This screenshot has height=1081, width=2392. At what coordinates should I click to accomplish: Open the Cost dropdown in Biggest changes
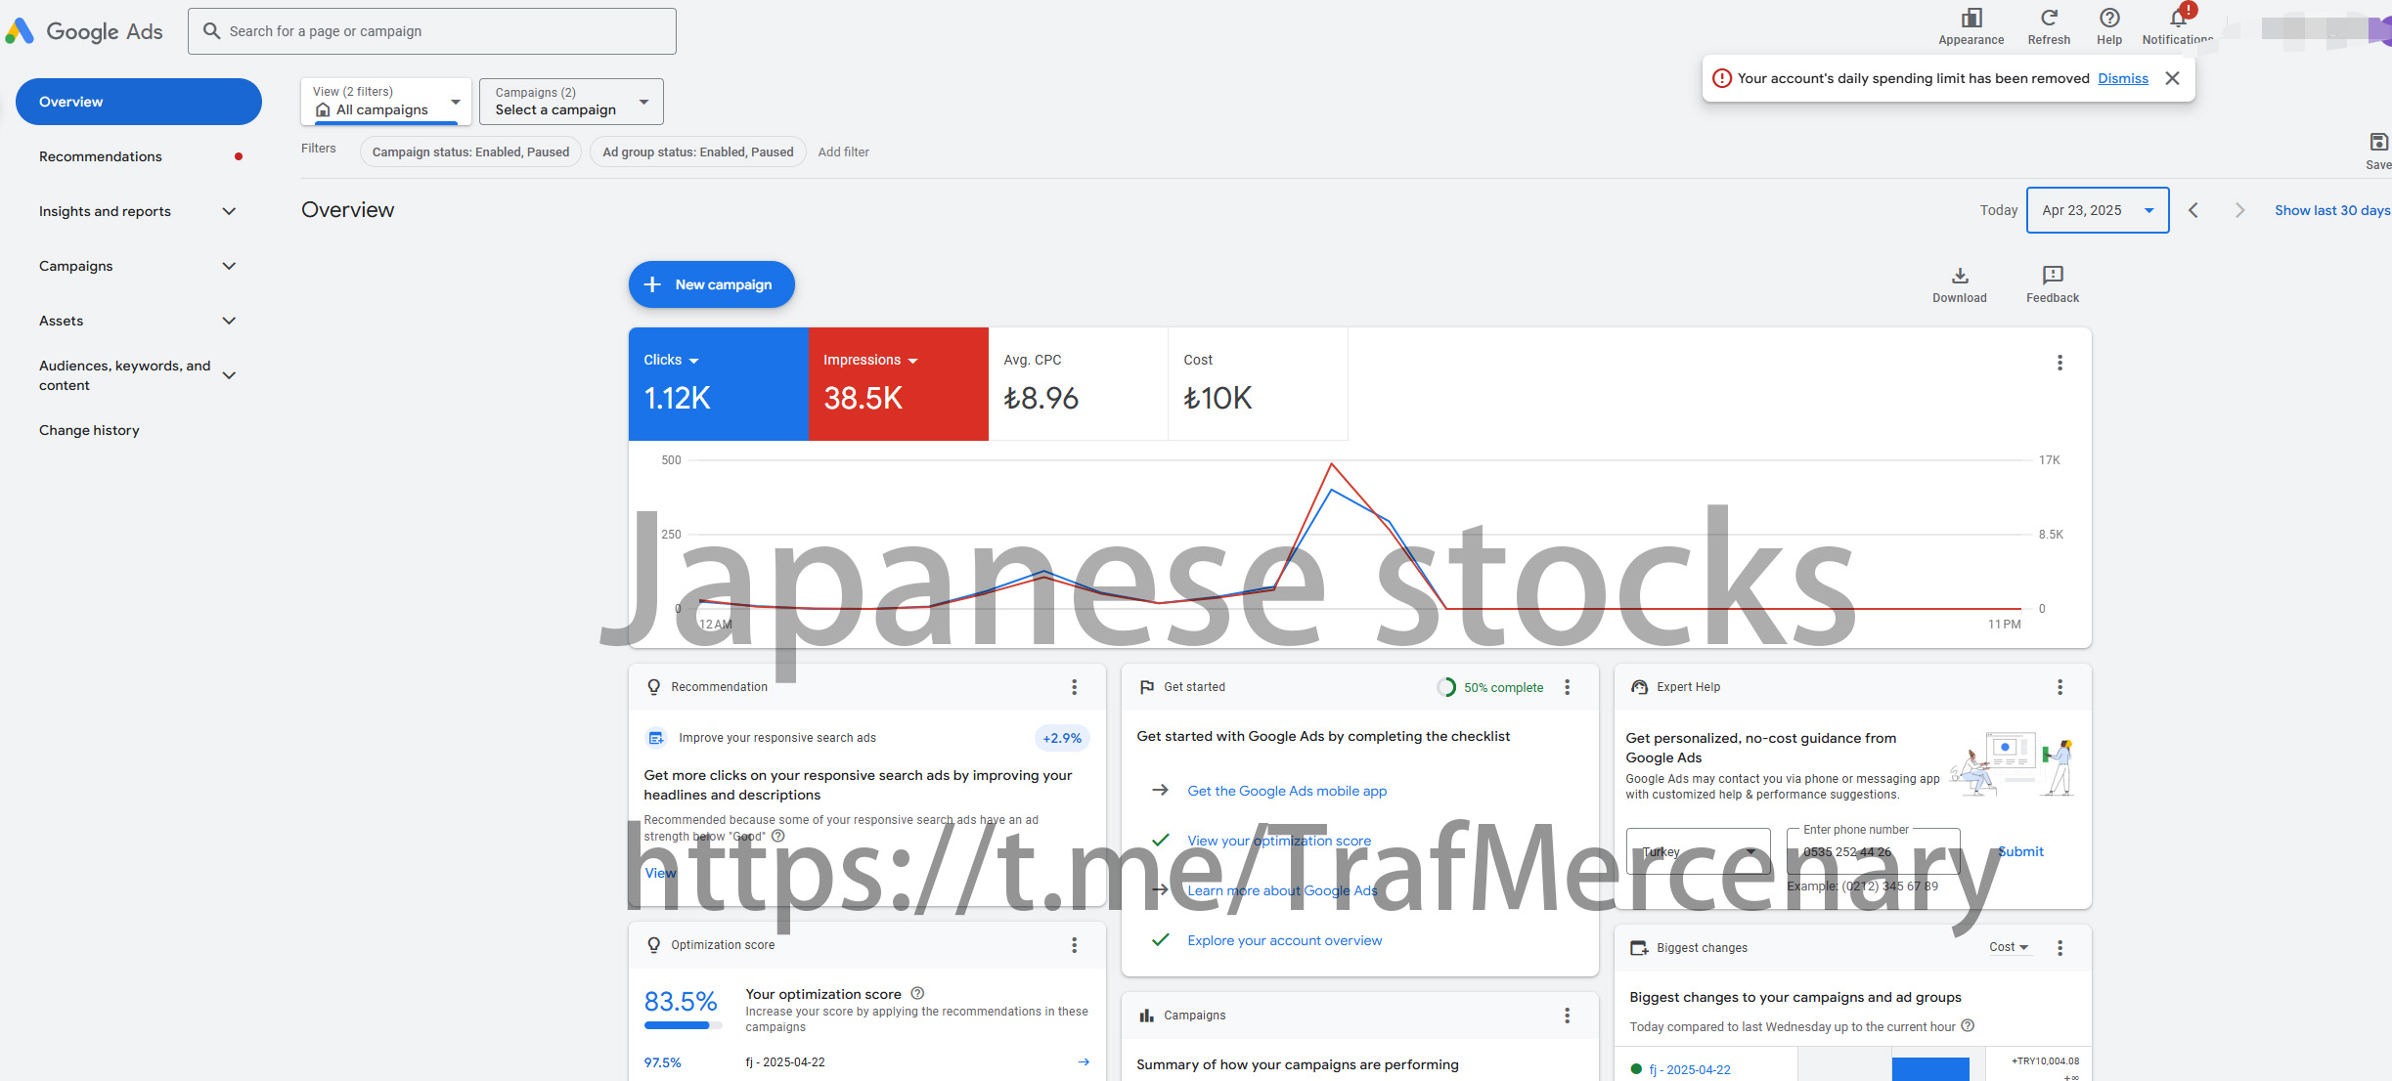pyautogui.click(x=2009, y=947)
